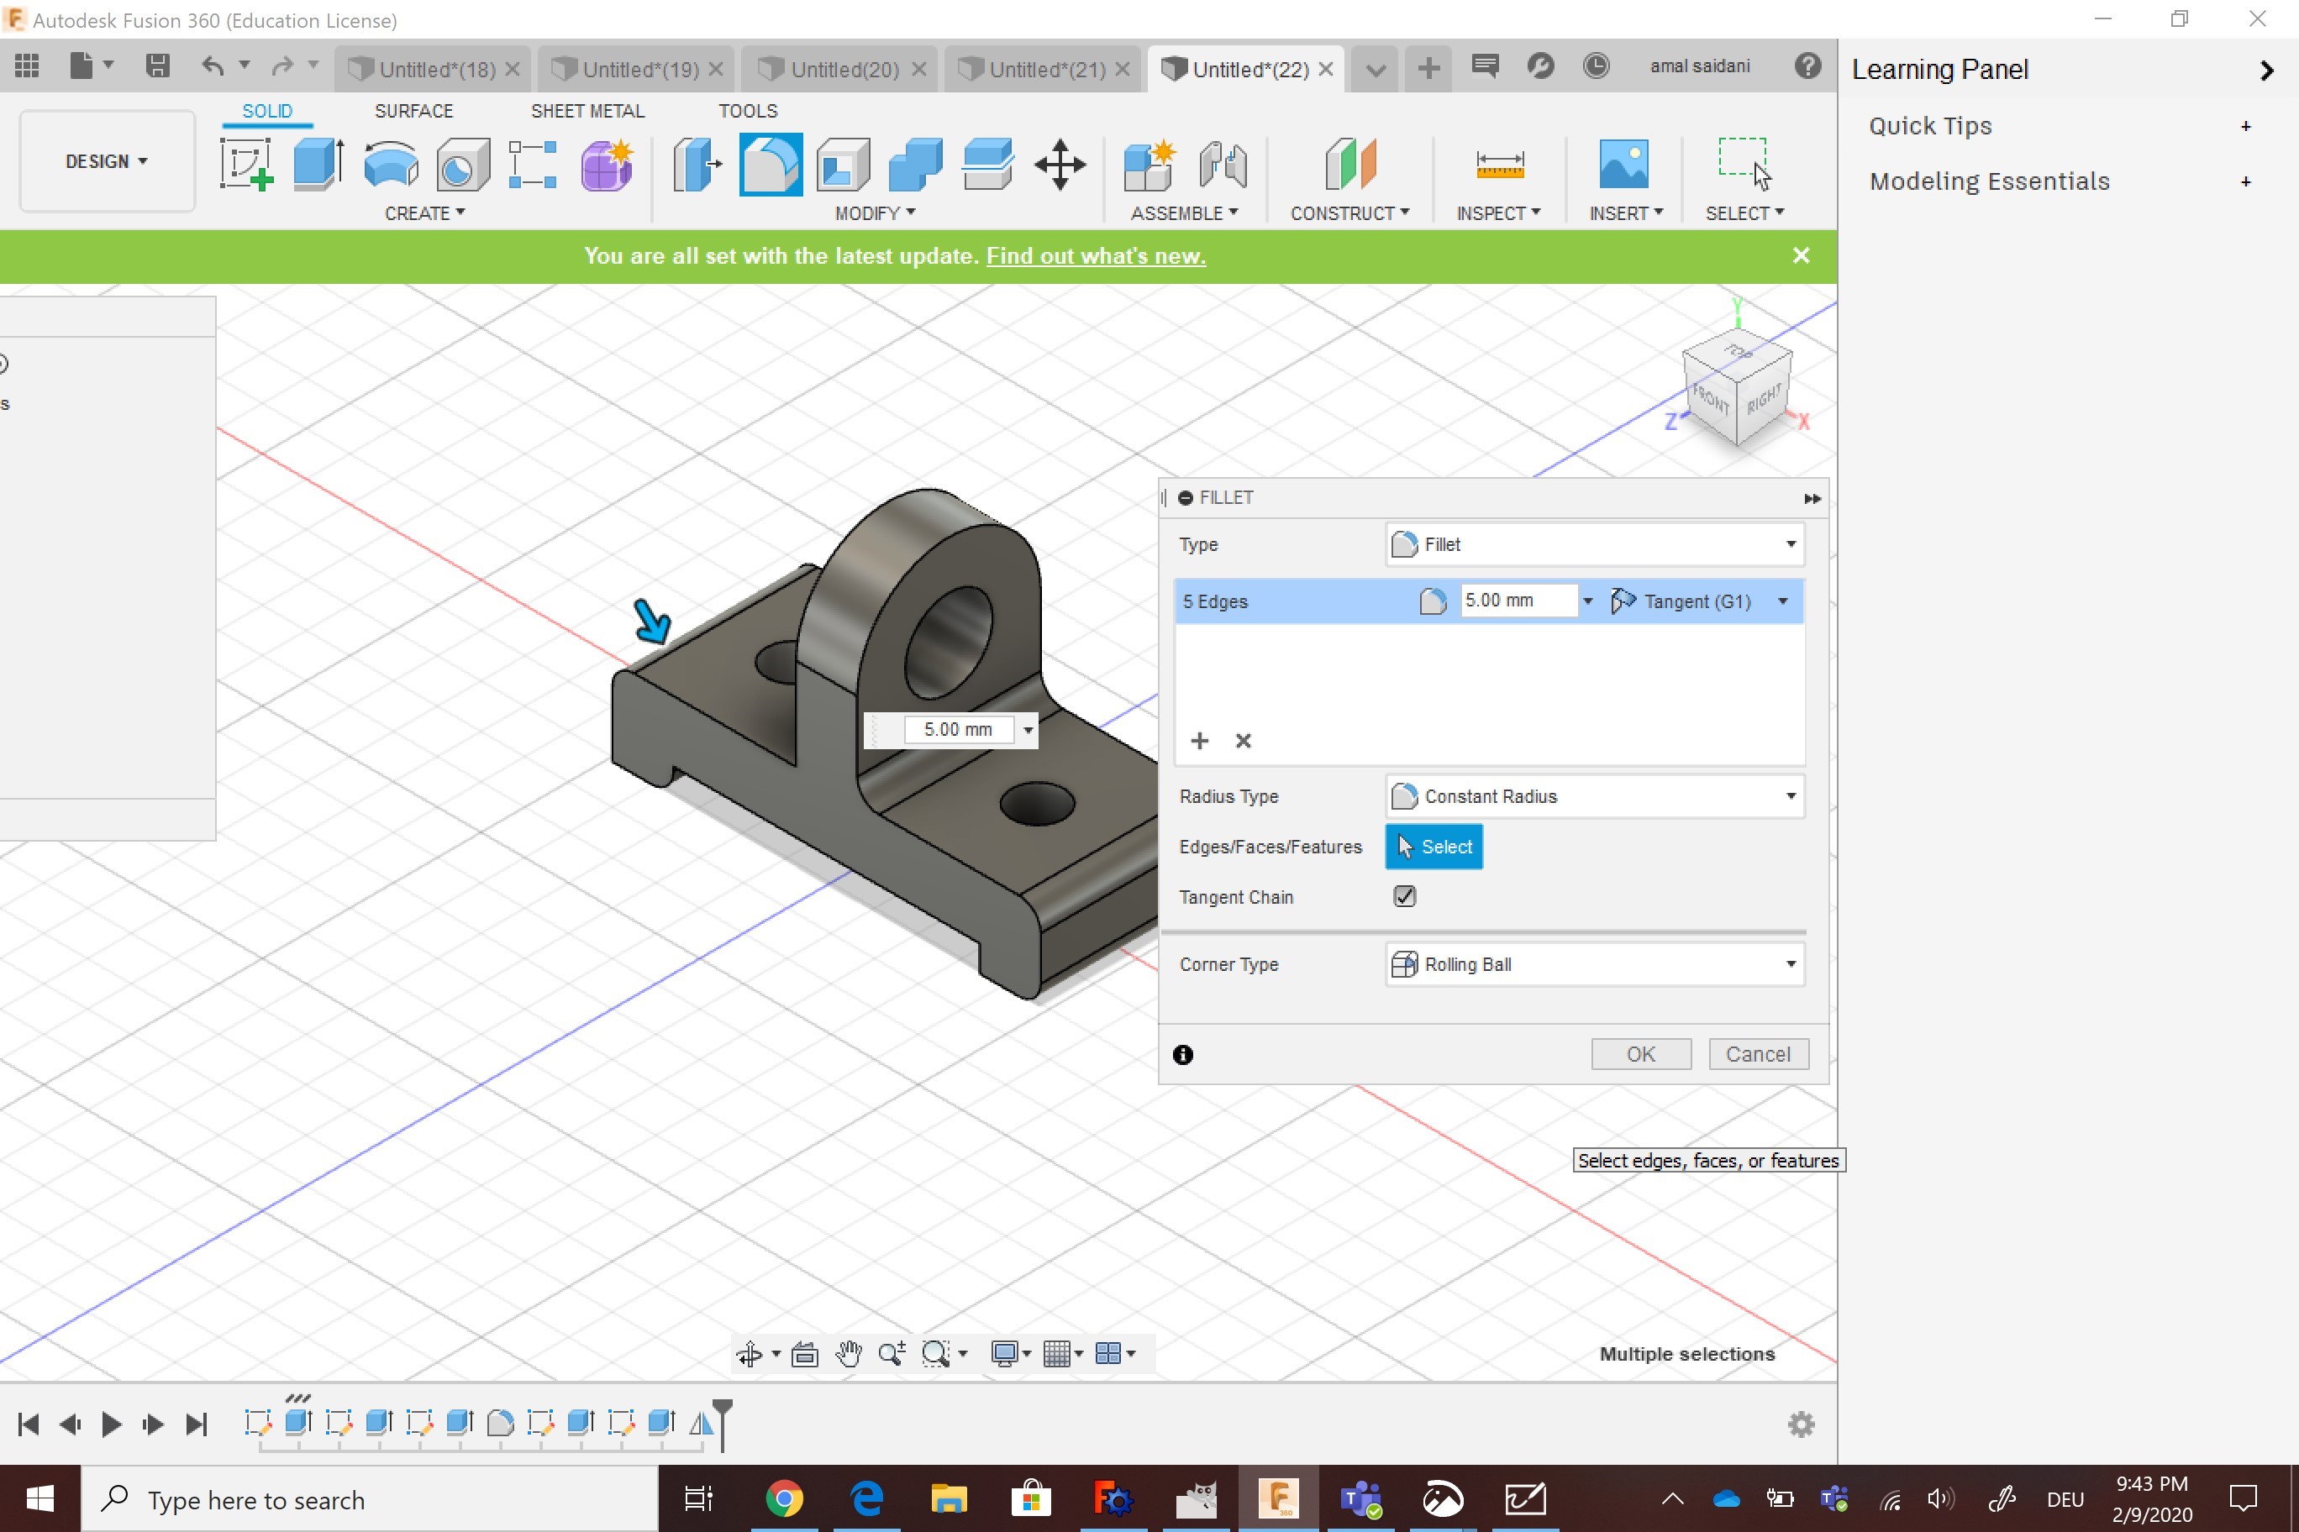This screenshot has height=1532, width=2299.
Task: Select the Extrude tool icon
Action: (x=318, y=164)
